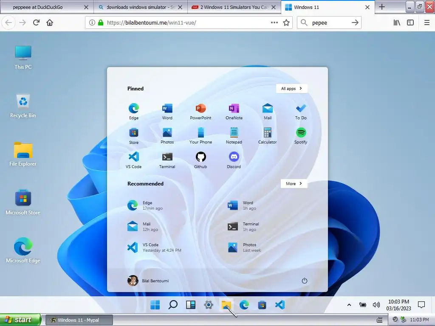Launch Discord from Pinned
This screenshot has width=435, height=326.
click(x=234, y=160)
